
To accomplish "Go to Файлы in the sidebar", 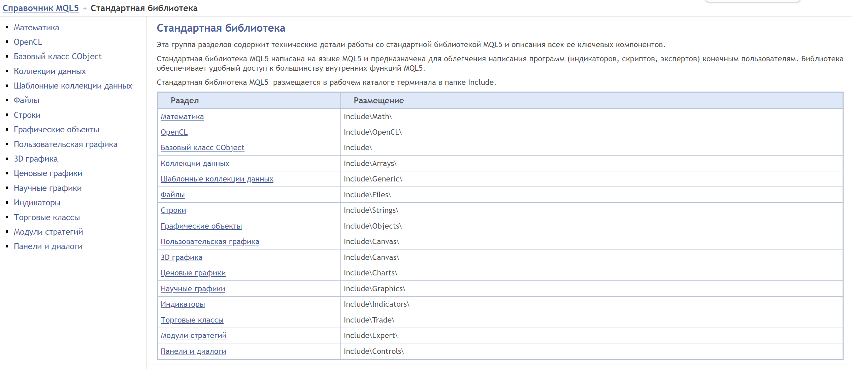I will [26, 100].
